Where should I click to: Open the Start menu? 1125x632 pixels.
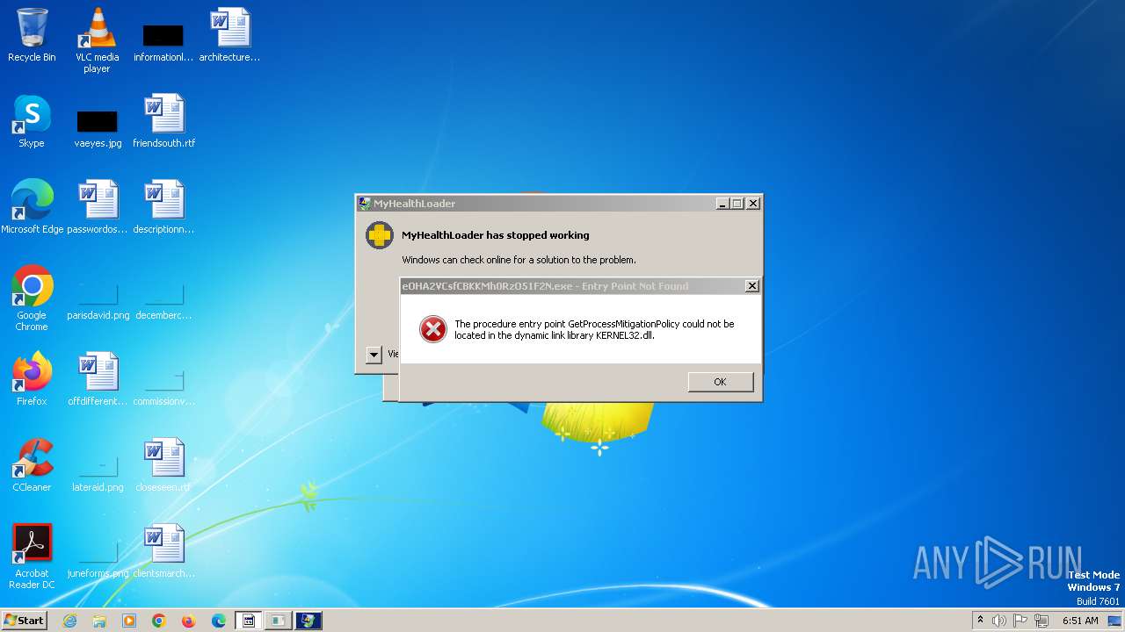point(25,621)
